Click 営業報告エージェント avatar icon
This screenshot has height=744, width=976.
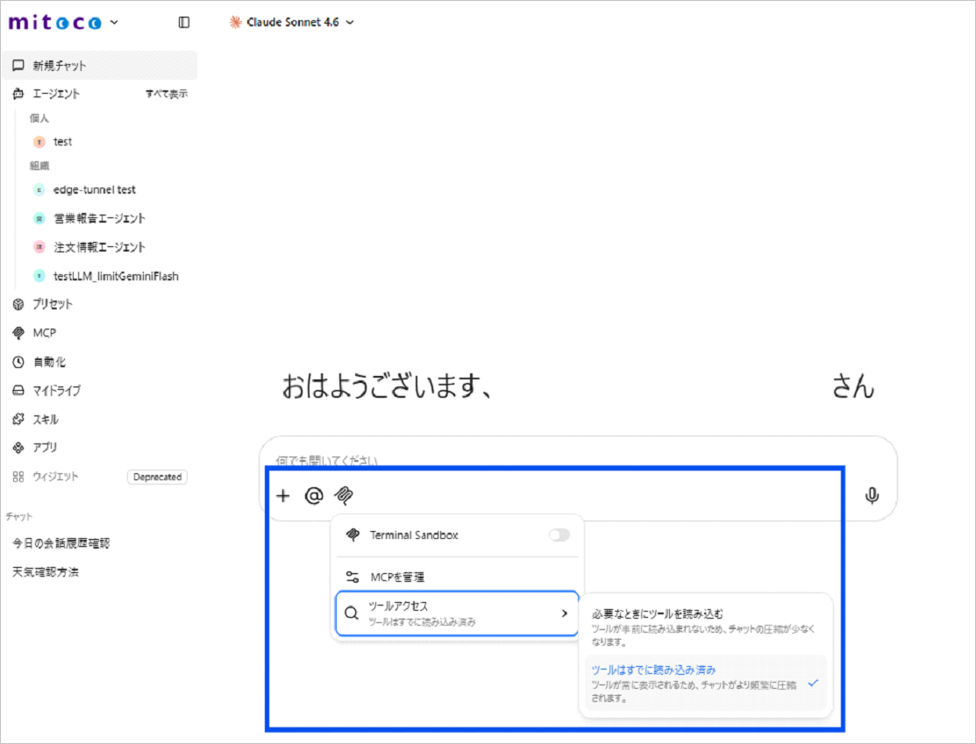39,218
